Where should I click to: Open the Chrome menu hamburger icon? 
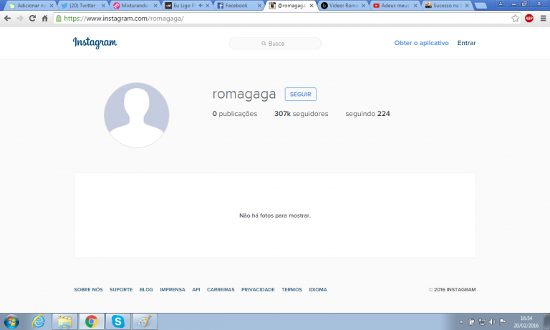[541, 18]
